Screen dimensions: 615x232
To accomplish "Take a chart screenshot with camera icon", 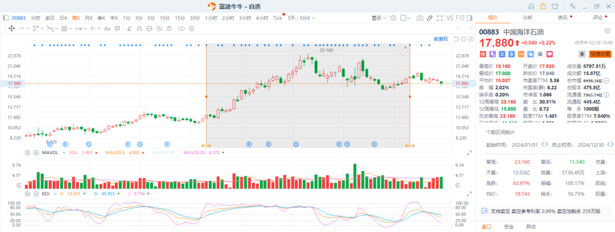I will pos(420,18).
